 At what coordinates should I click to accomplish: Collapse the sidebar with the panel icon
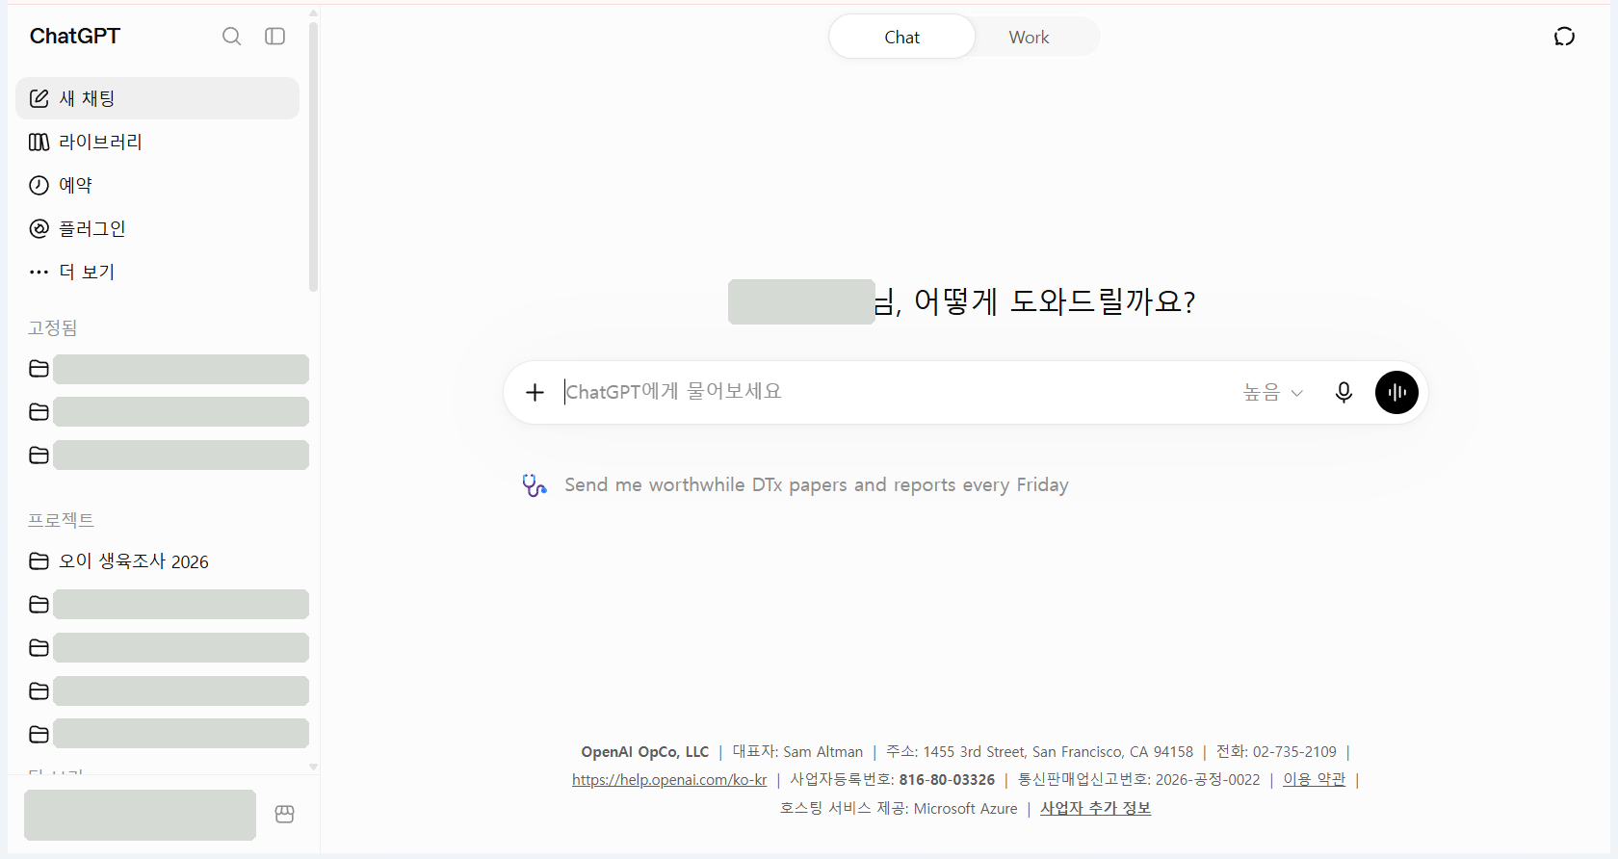tap(275, 37)
